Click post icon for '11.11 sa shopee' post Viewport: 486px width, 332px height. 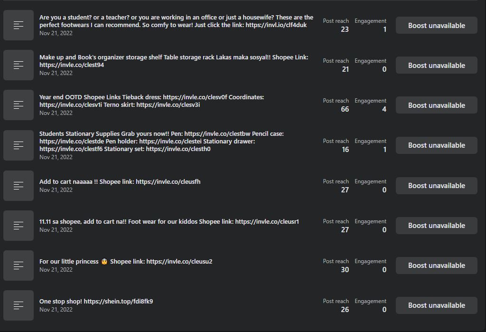[19, 226]
